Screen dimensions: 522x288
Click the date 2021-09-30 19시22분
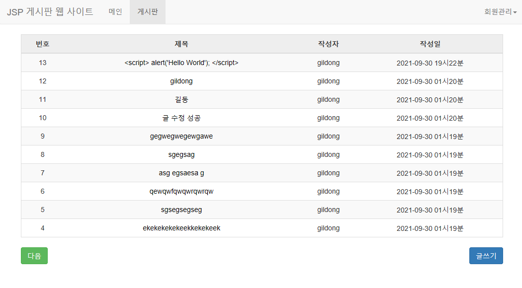point(430,63)
